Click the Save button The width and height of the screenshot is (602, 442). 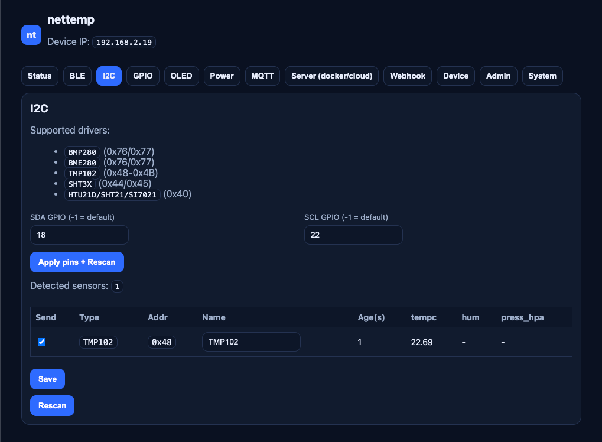(x=47, y=379)
